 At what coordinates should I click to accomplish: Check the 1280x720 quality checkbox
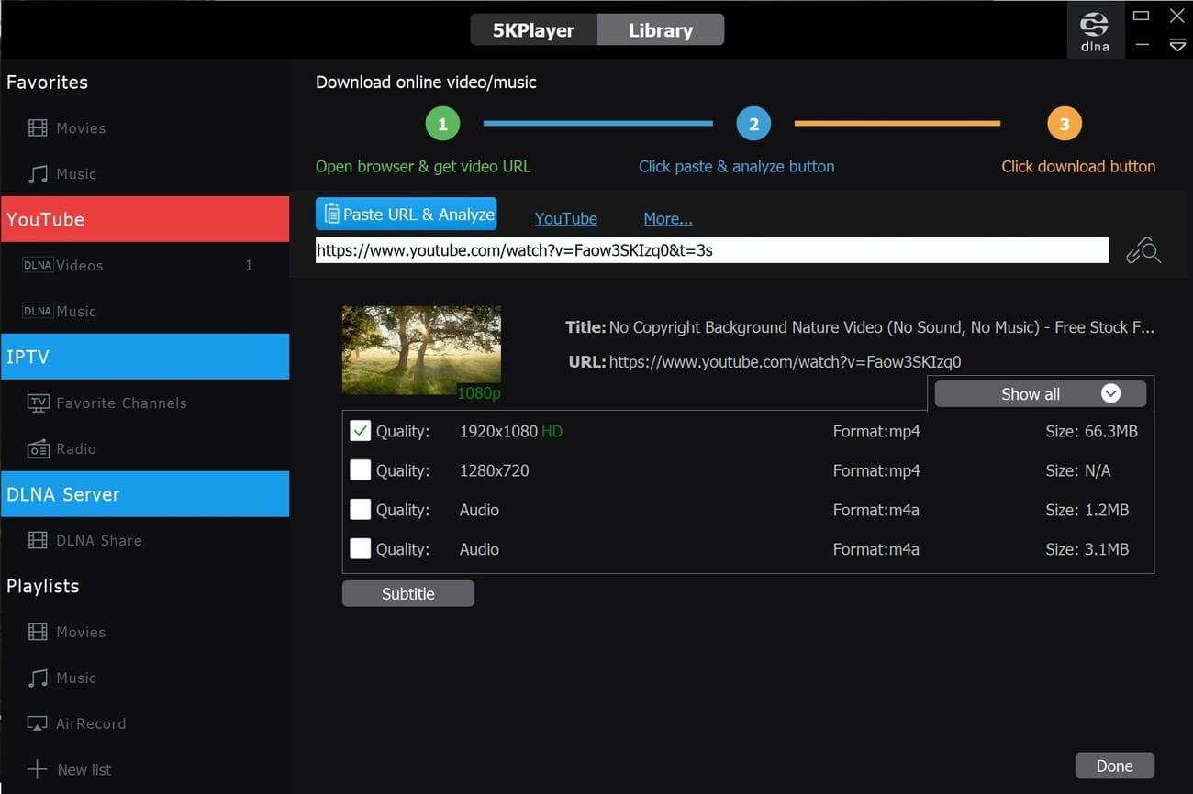pyautogui.click(x=360, y=470)
